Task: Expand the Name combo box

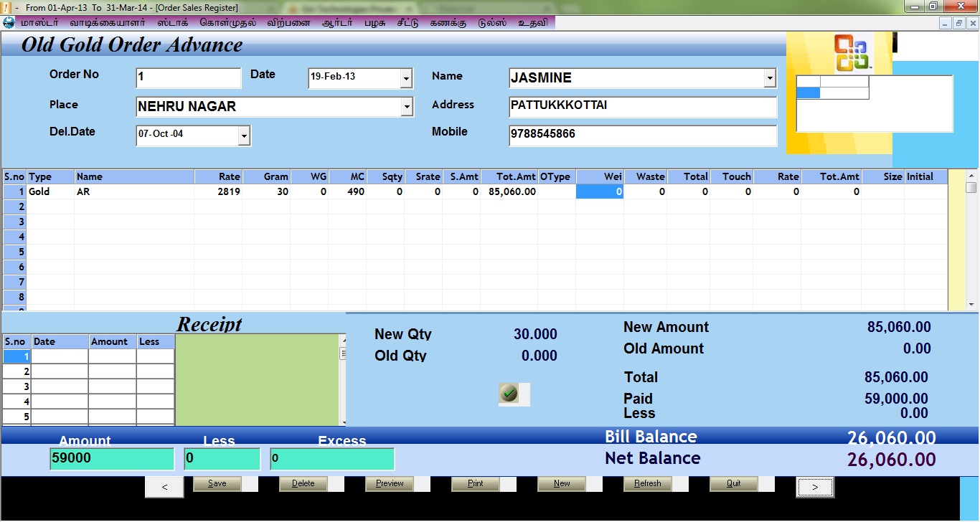Action: point(770,78)
